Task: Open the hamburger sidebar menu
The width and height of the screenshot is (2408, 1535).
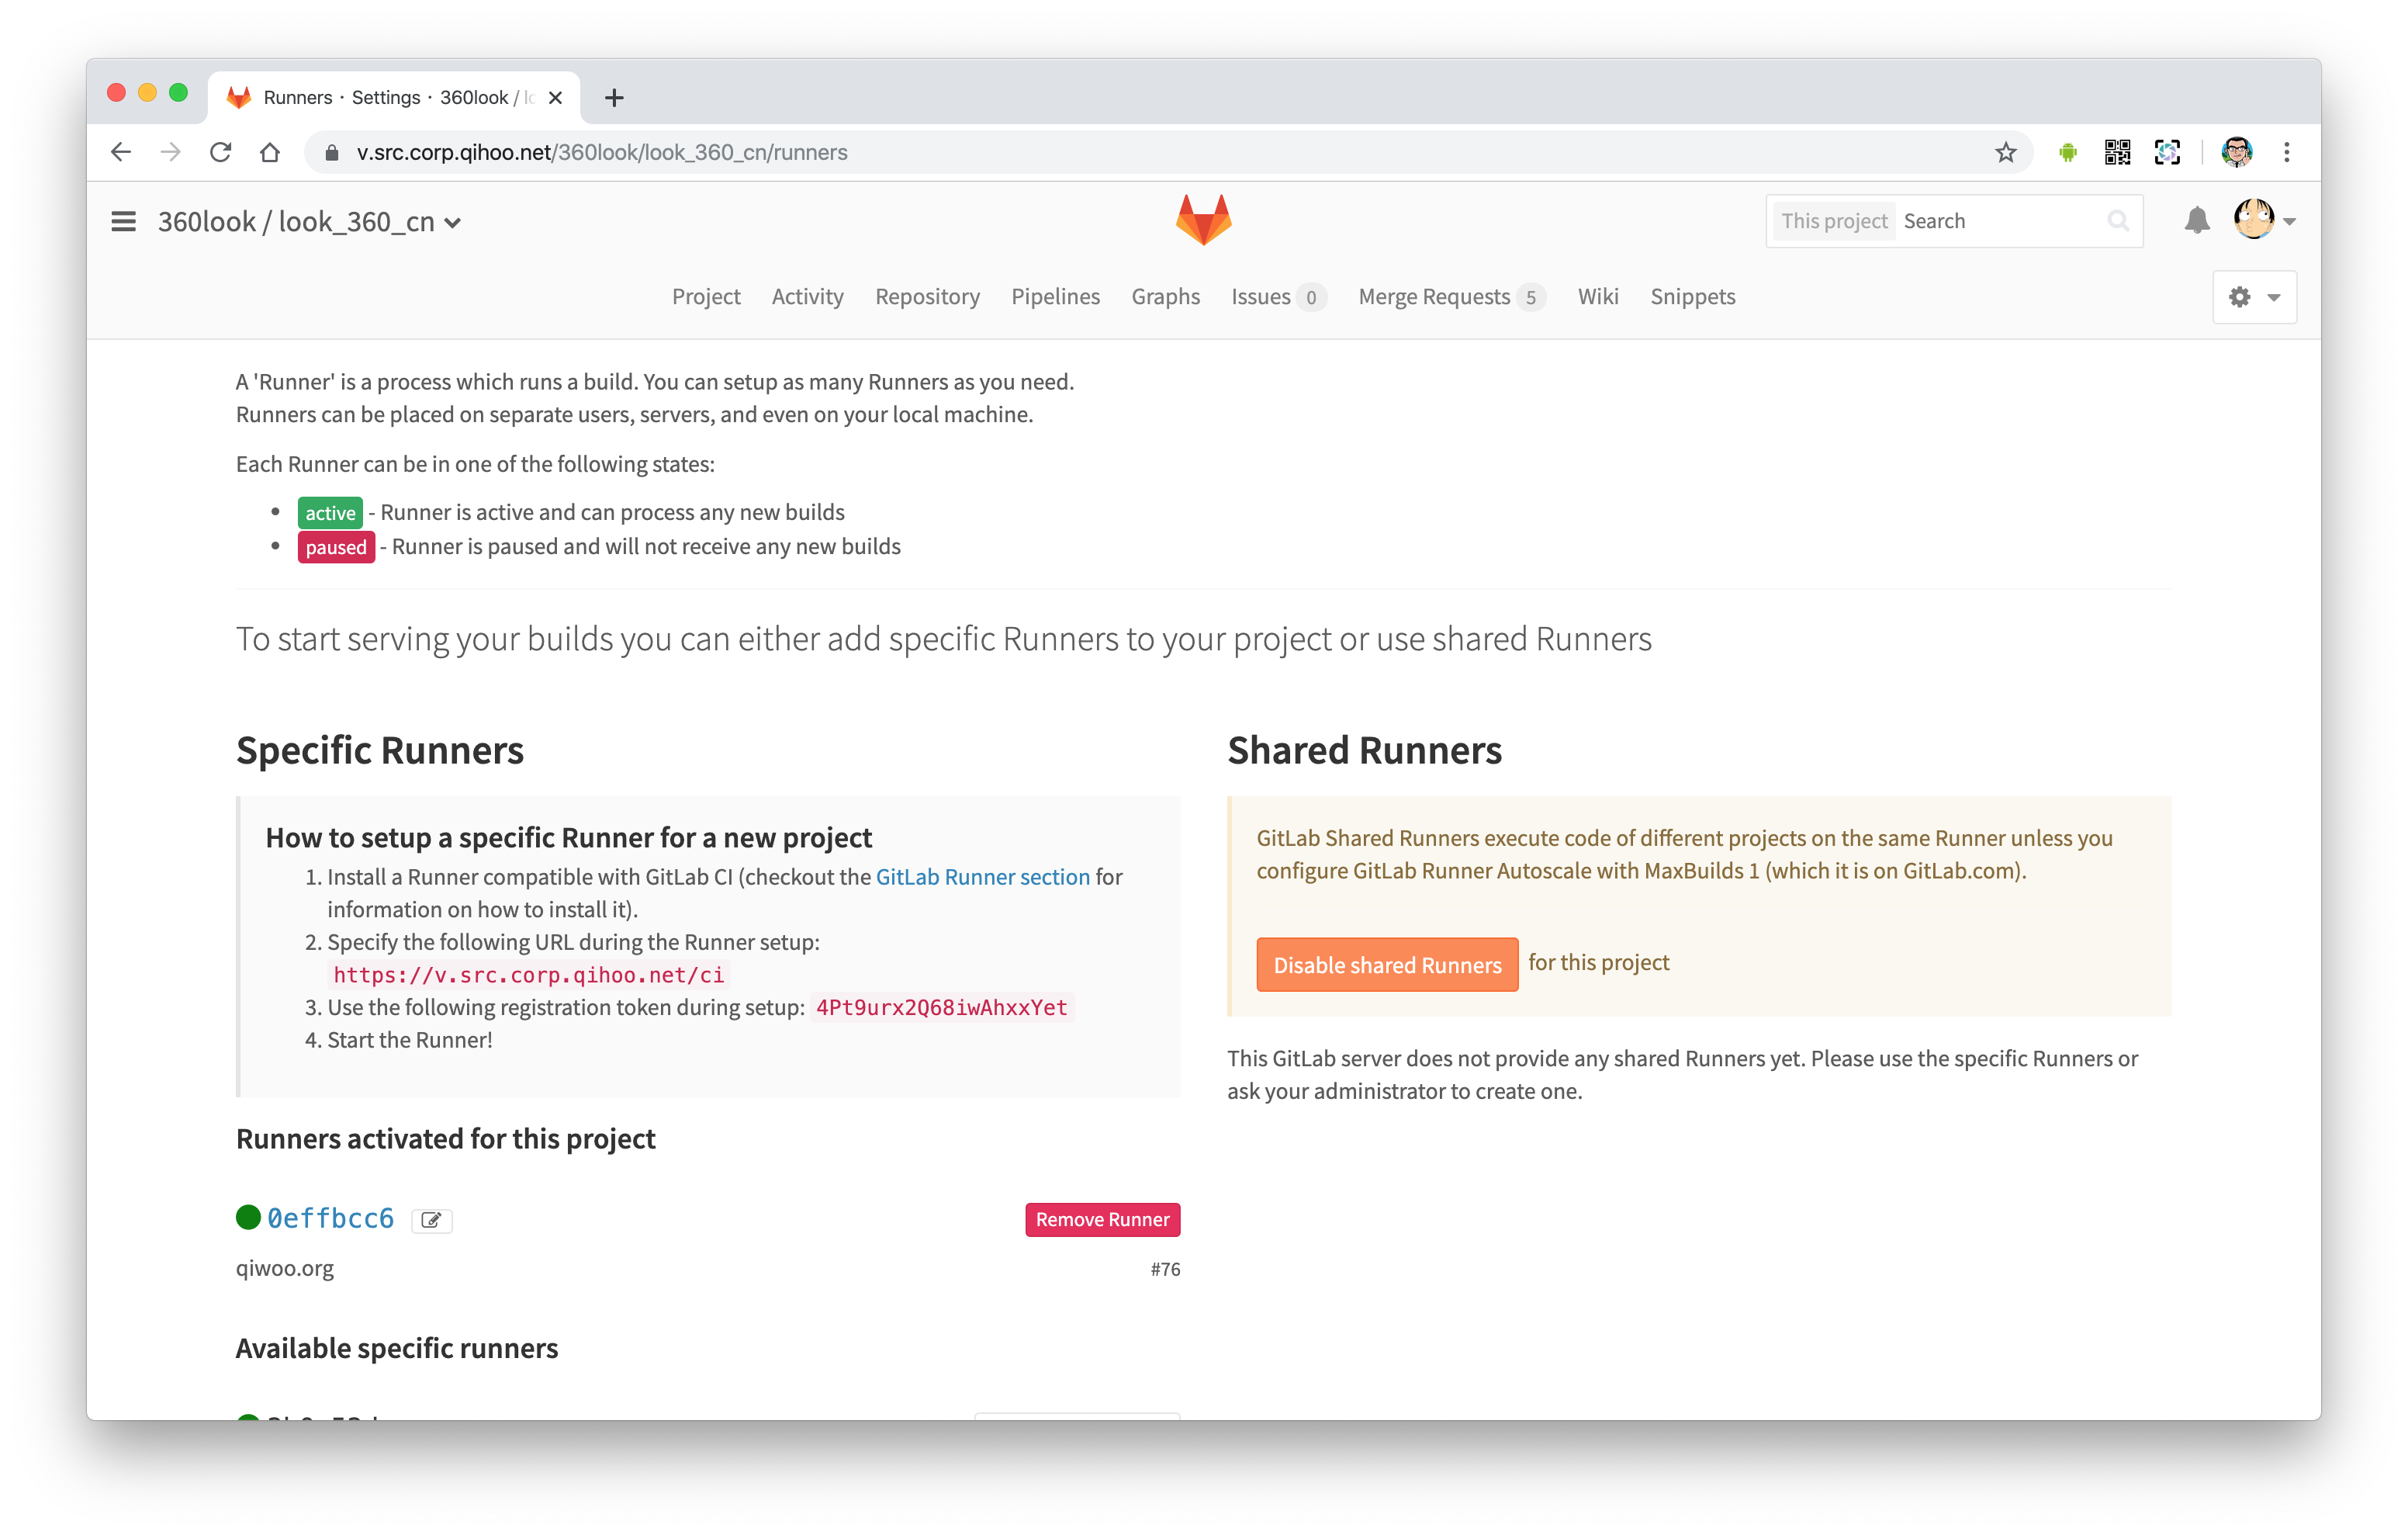Action: point(123,221)
